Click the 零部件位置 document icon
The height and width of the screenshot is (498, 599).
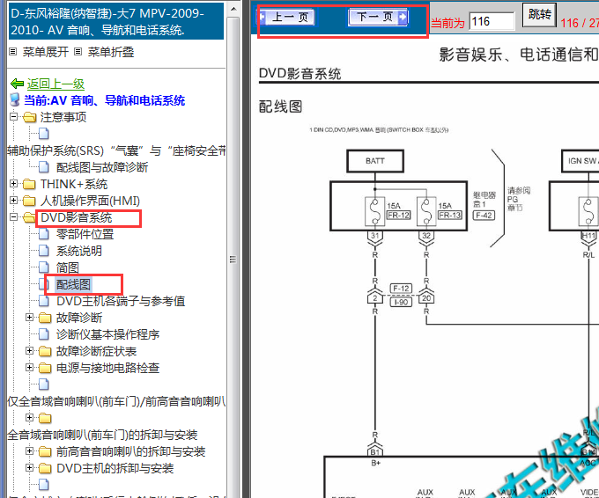44,234
